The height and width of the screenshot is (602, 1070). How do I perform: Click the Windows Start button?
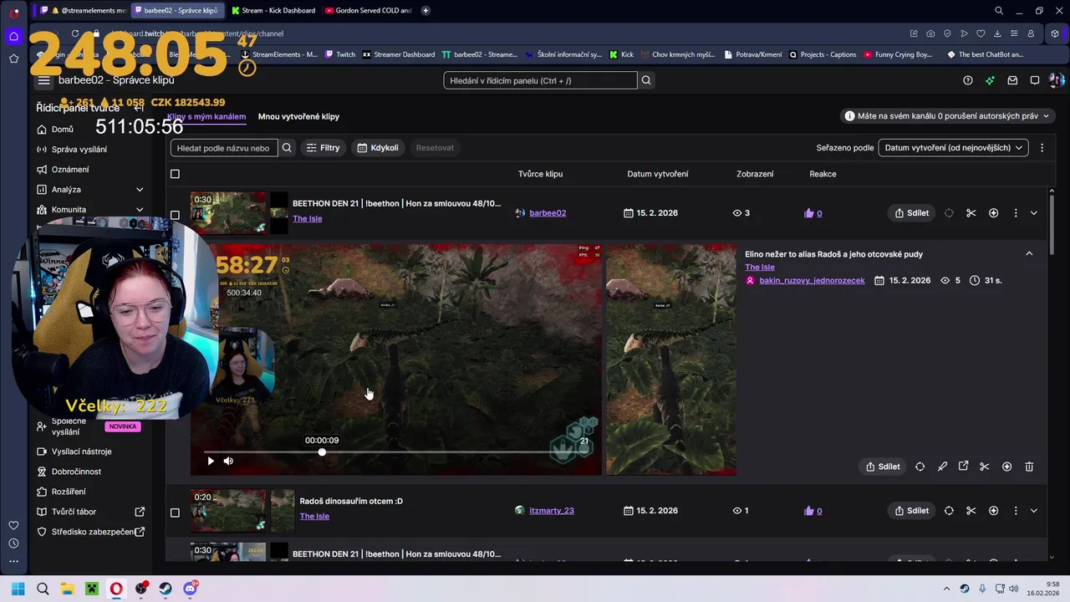[18, 589]
